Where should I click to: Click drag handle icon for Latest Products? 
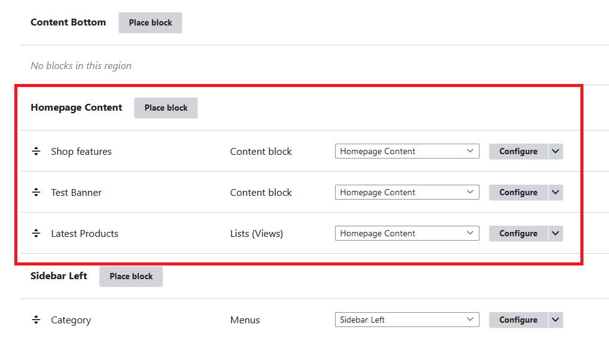pyautogui.click(x=36, y=234)
